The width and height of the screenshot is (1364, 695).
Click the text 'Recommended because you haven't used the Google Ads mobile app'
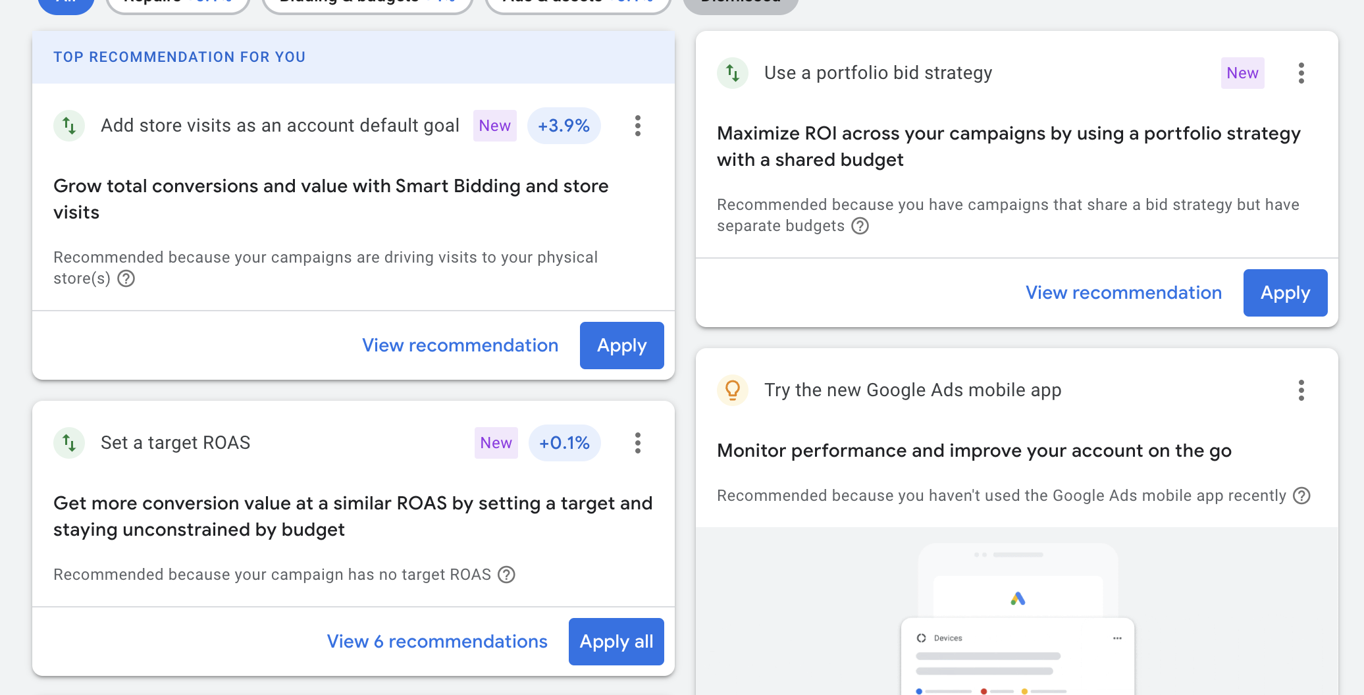[1002, 496]
